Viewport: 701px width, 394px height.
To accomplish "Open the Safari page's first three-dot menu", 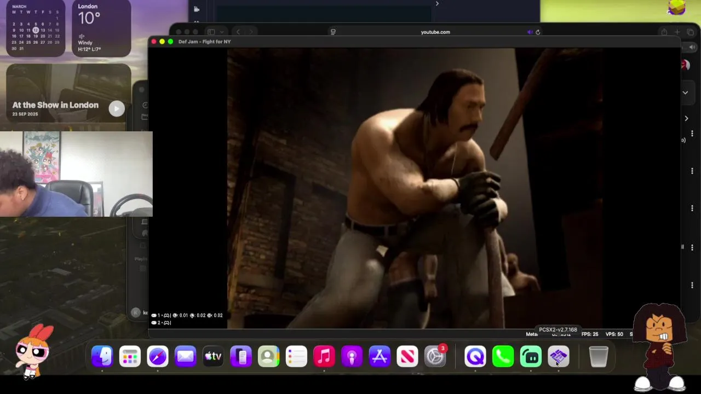I will pos(692,134).
